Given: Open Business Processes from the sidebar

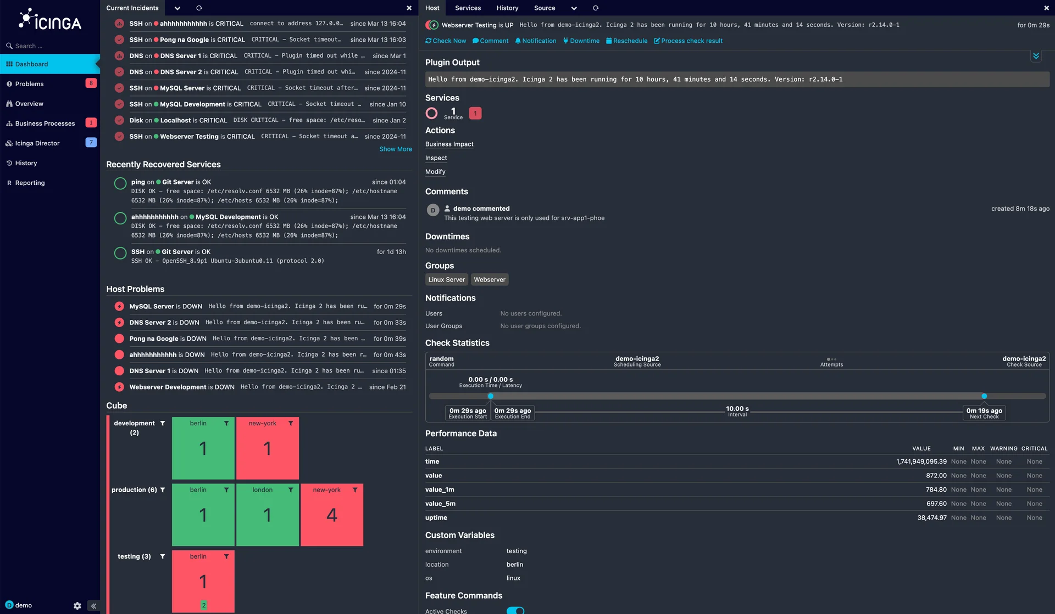Looking at the screenshot, I should coord(44,123).
